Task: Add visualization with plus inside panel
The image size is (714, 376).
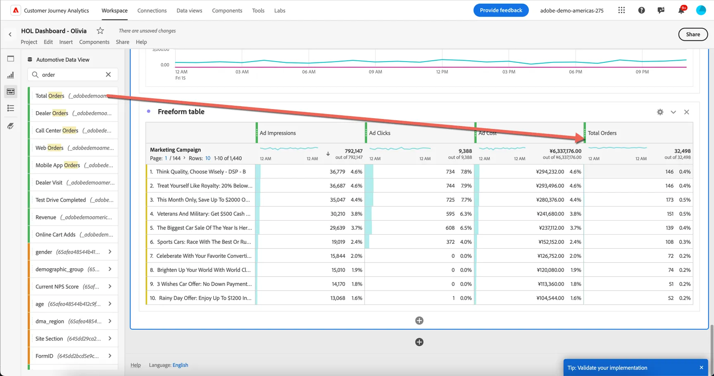Action: pyautogui.click(x=419, y=321)
